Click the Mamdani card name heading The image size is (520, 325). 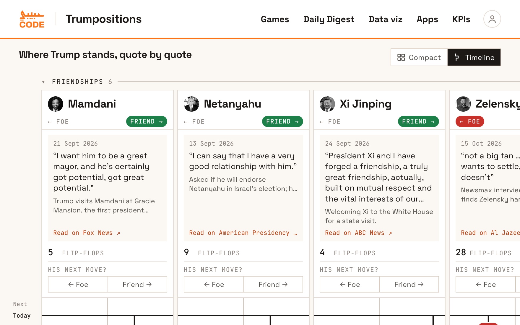point(92,104)
